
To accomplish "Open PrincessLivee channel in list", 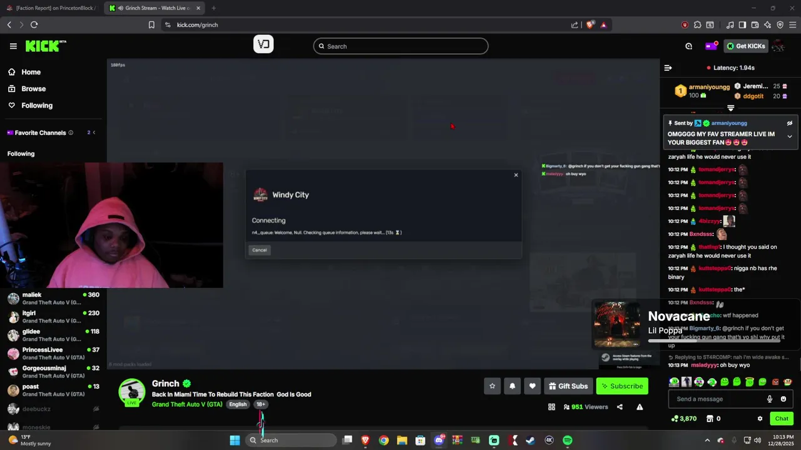I will click(x=53, y=353).
